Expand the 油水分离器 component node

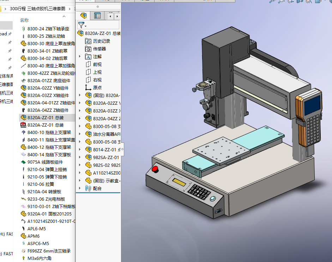(80, 134)
